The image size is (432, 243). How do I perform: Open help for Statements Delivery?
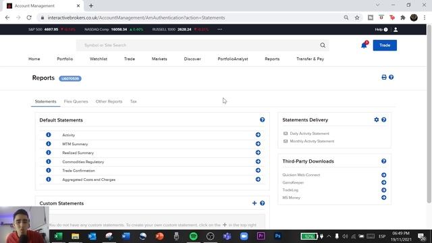(x=384, y=119)
